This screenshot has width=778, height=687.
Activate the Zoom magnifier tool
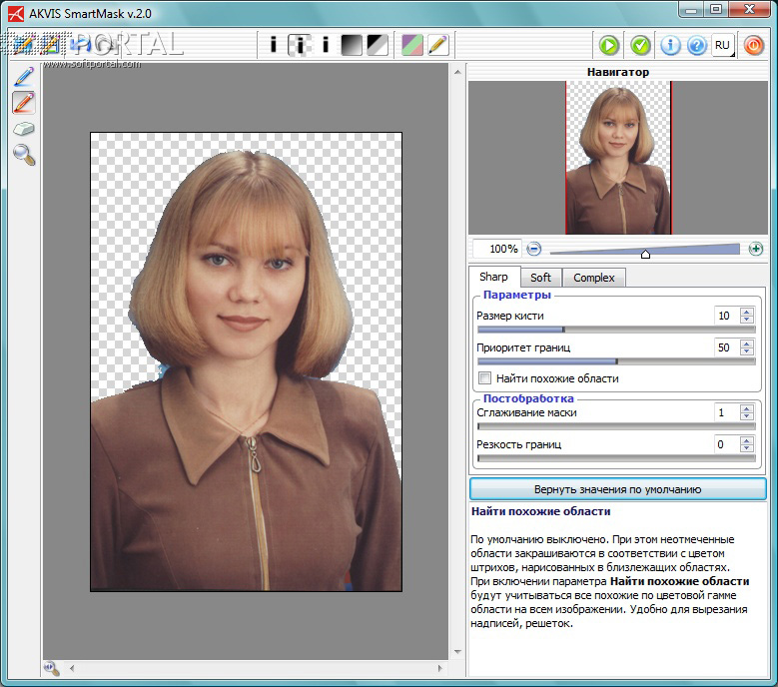coord(24,154)
